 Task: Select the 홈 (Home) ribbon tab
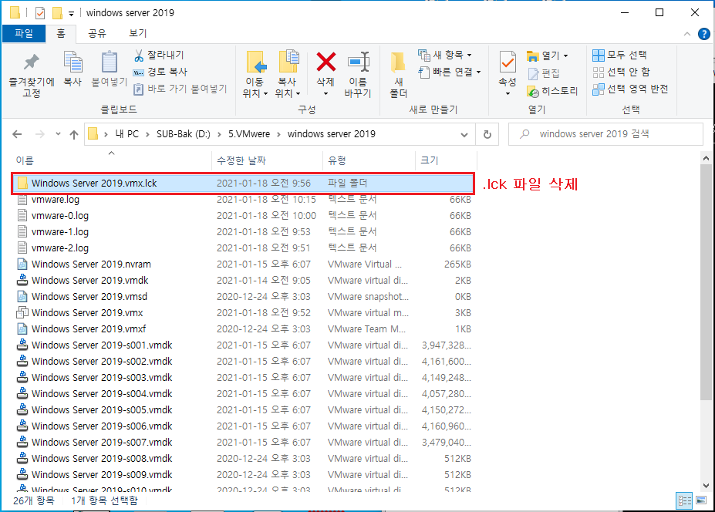tap(61, 33)
